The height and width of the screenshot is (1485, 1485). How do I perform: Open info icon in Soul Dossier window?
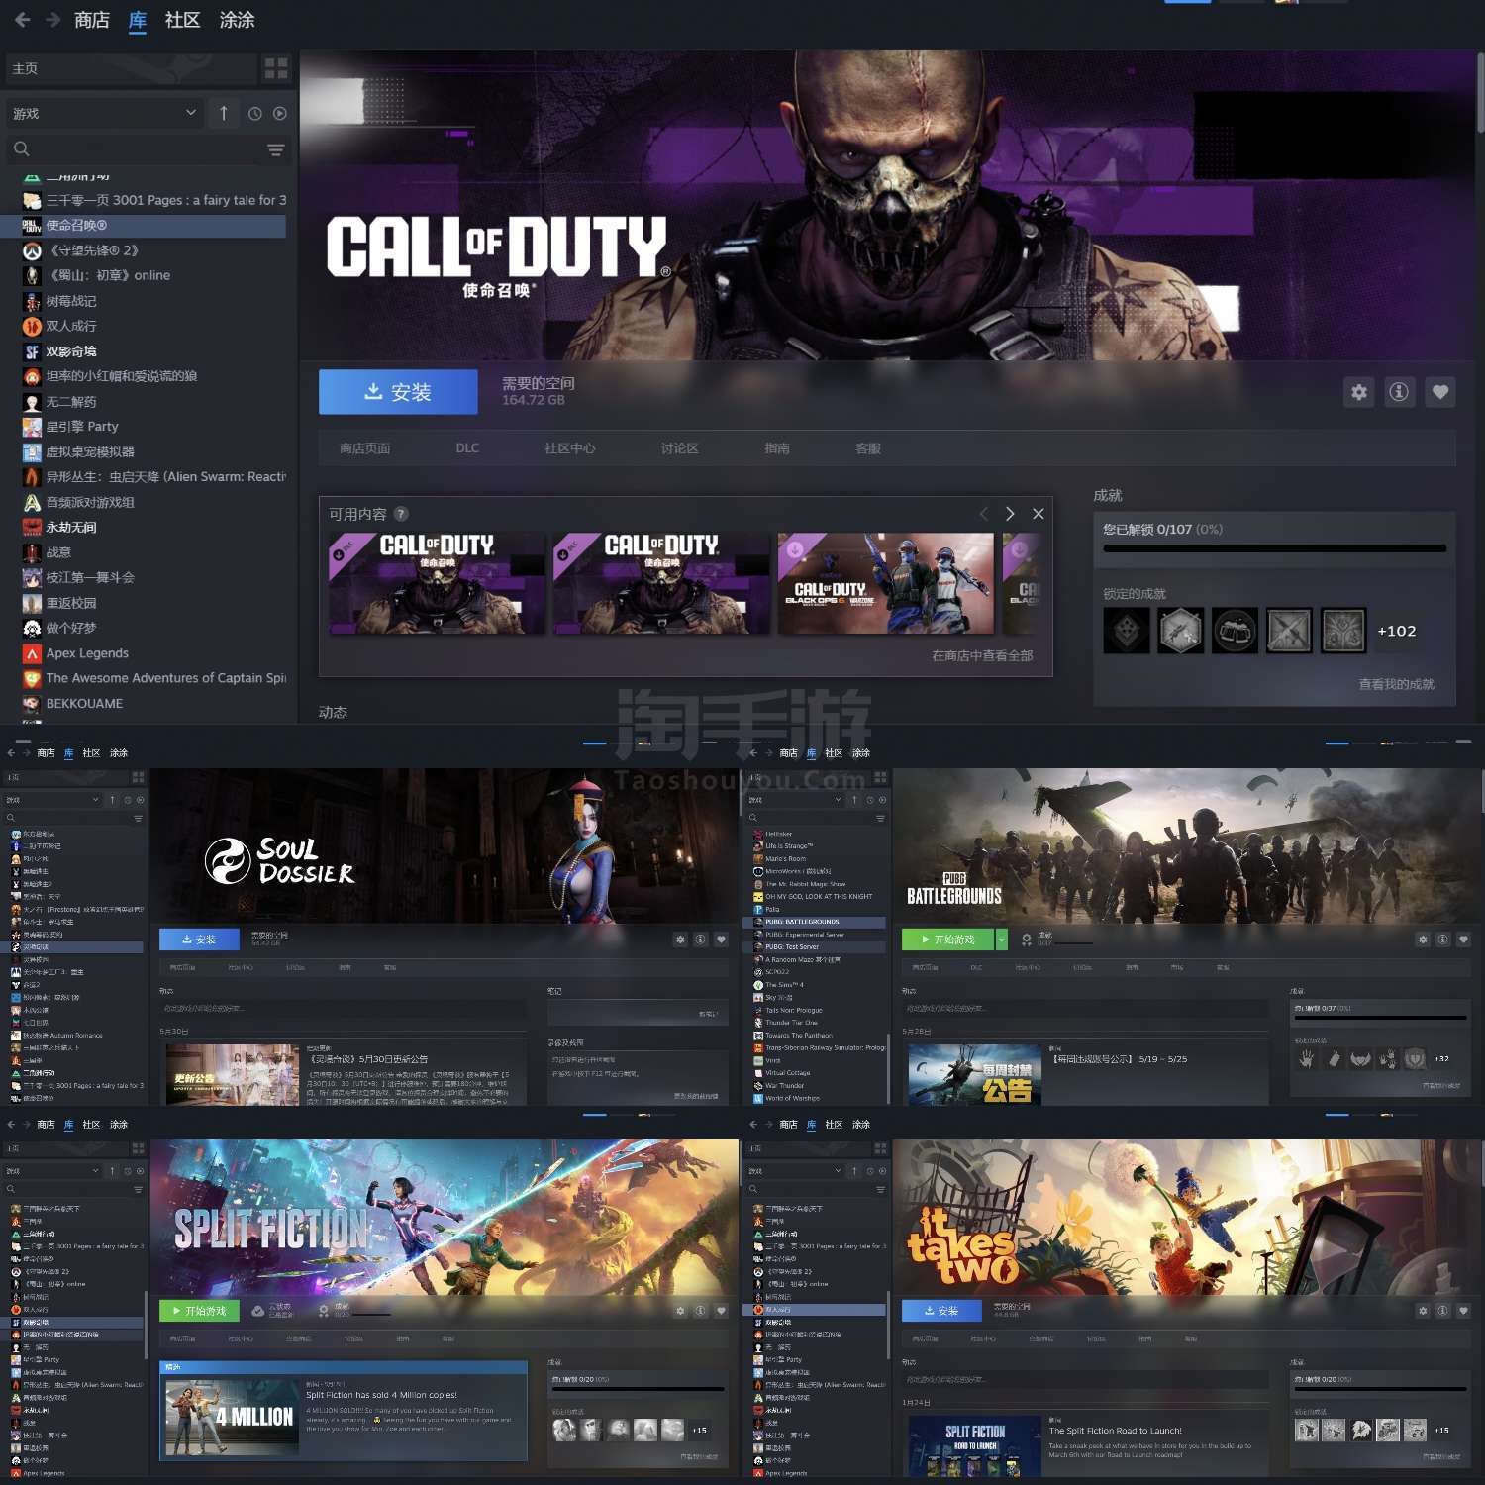700,940
